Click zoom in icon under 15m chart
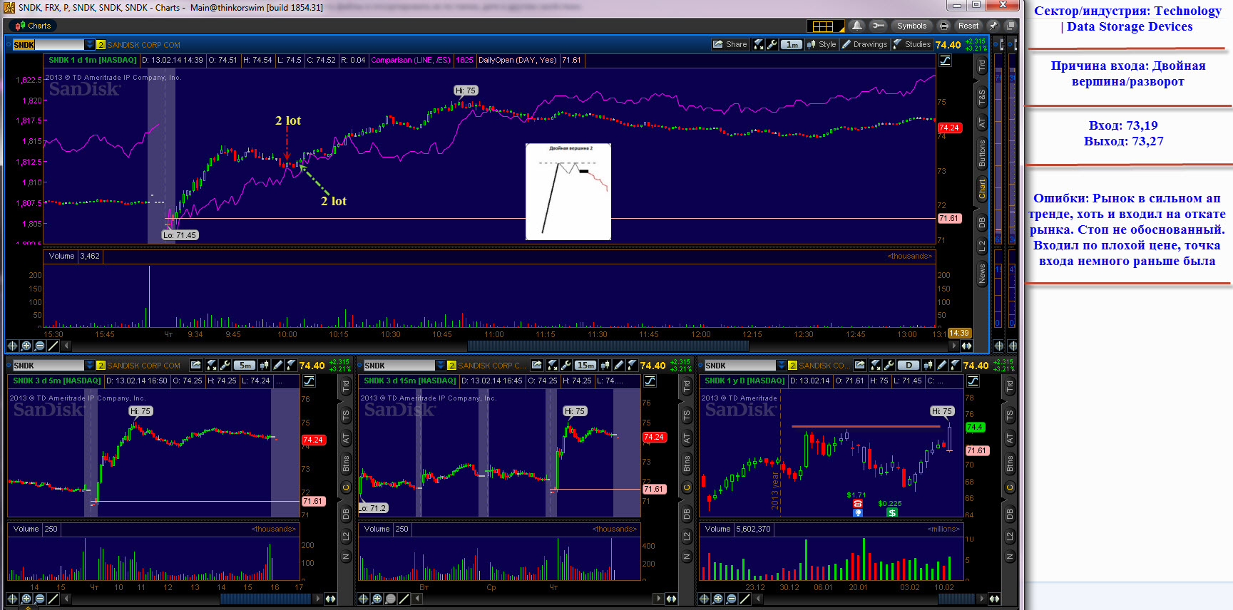The image size is (1233, 610). [x=377, y=599]
